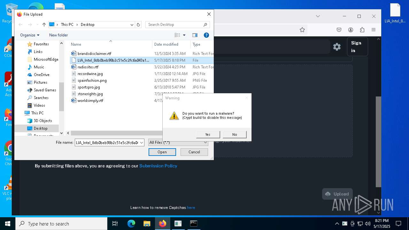
Task: Select stonerights.jpg file
Action: pyautogui.click(x=90, y=94)
